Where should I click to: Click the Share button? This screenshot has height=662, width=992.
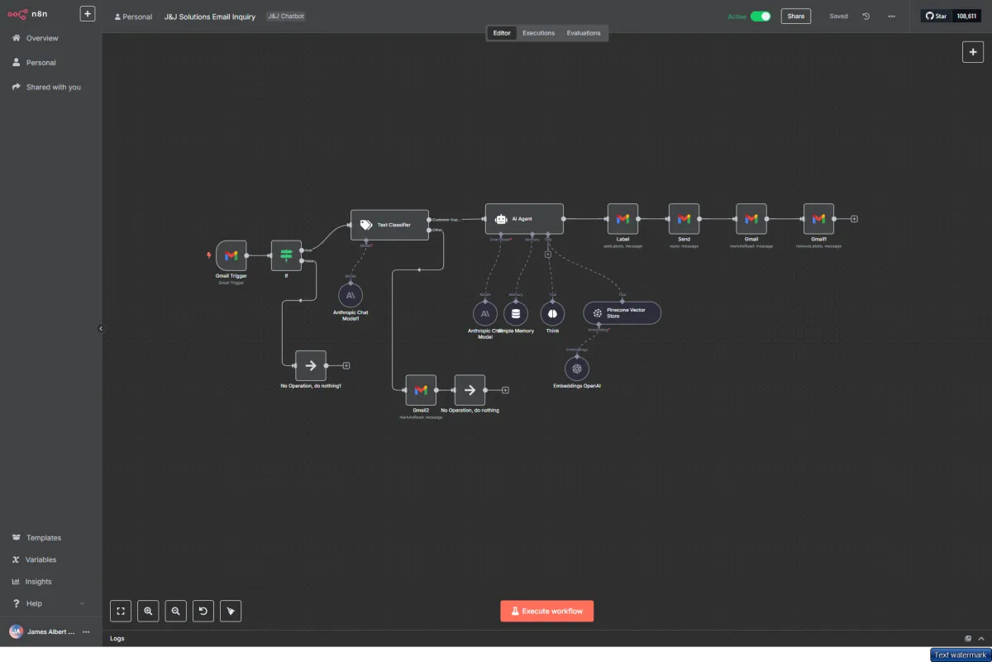point(795,17)
